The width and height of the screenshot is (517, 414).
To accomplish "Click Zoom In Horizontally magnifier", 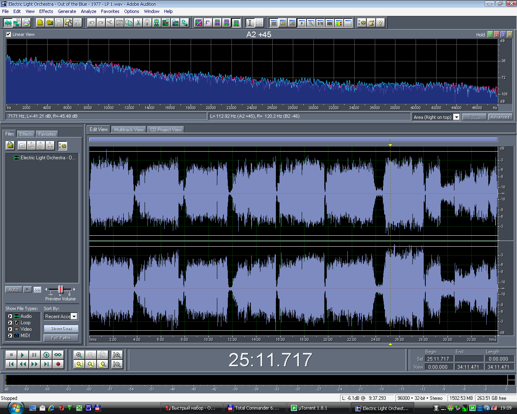I will coord(79,355).
